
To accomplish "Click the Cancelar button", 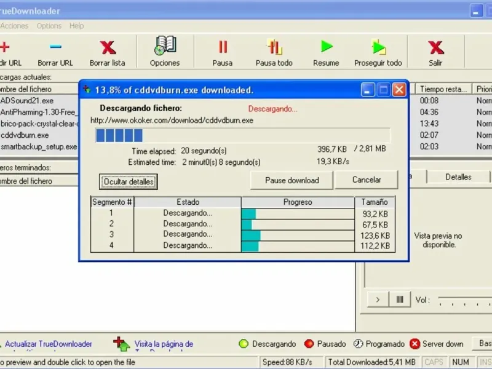I will (367, 180).
